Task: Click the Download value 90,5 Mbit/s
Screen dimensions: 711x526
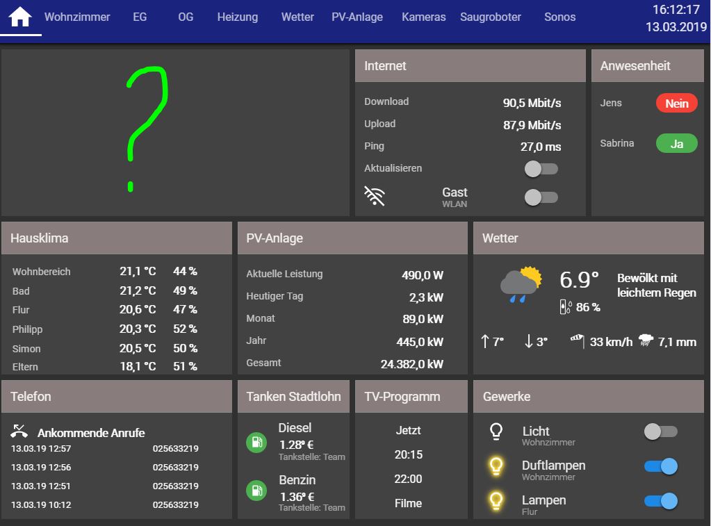Action: 532,103
